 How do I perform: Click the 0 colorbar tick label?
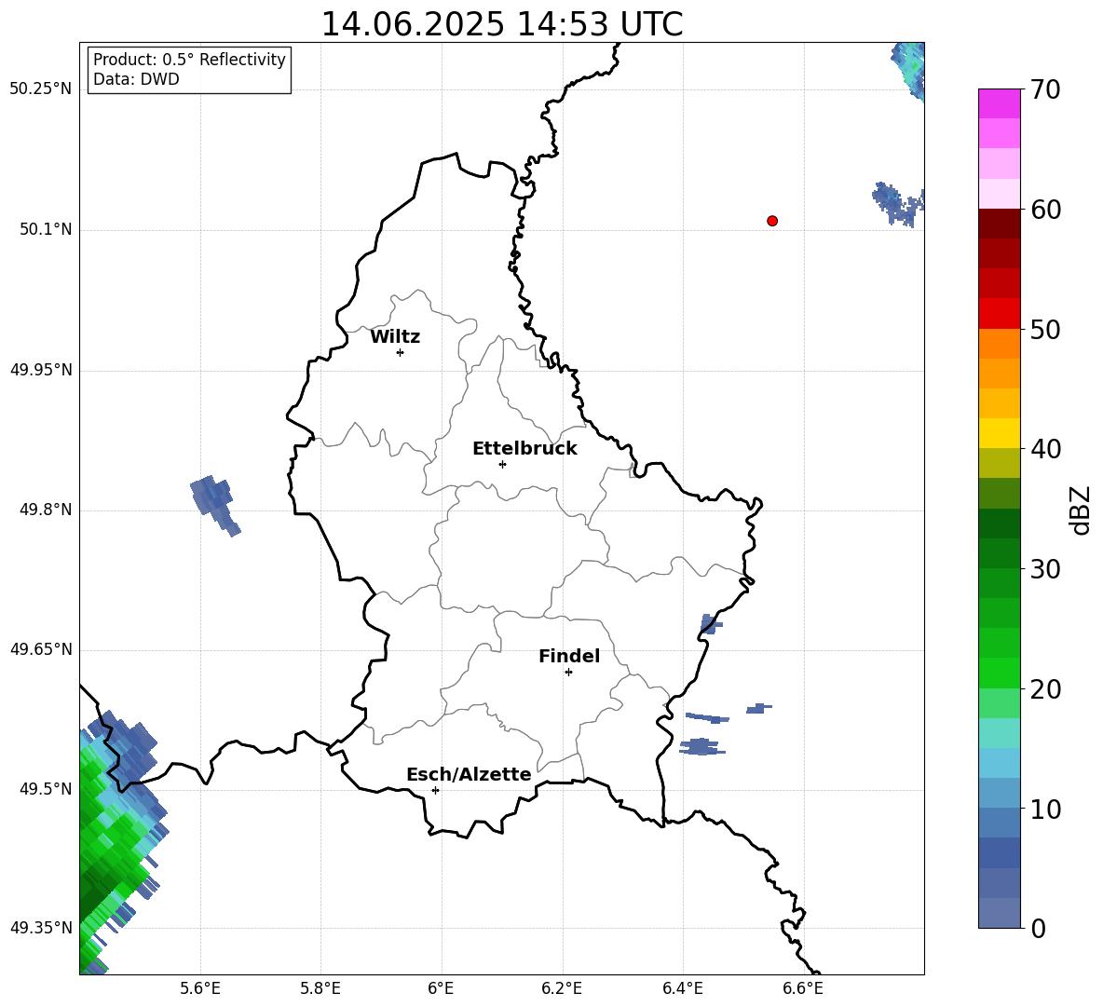(x=1039, y=929)
